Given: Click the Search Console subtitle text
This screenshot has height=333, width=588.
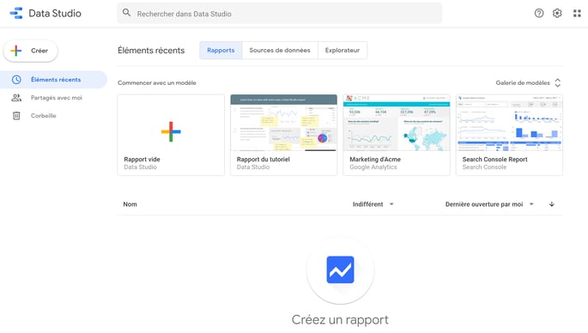Looking at the screenshot, I should [484, 167].
